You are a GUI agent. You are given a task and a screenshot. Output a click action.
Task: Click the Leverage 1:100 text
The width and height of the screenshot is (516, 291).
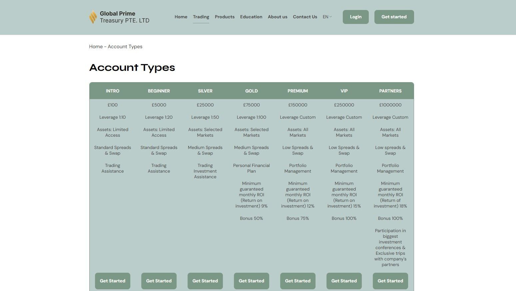pyautogui.click(x=252, y=117)
